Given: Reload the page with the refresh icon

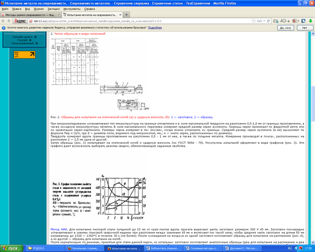Looking at the screenshot, I should [268, 21].
